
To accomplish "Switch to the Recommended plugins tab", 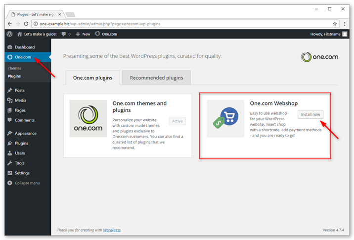I will (156, 78).
